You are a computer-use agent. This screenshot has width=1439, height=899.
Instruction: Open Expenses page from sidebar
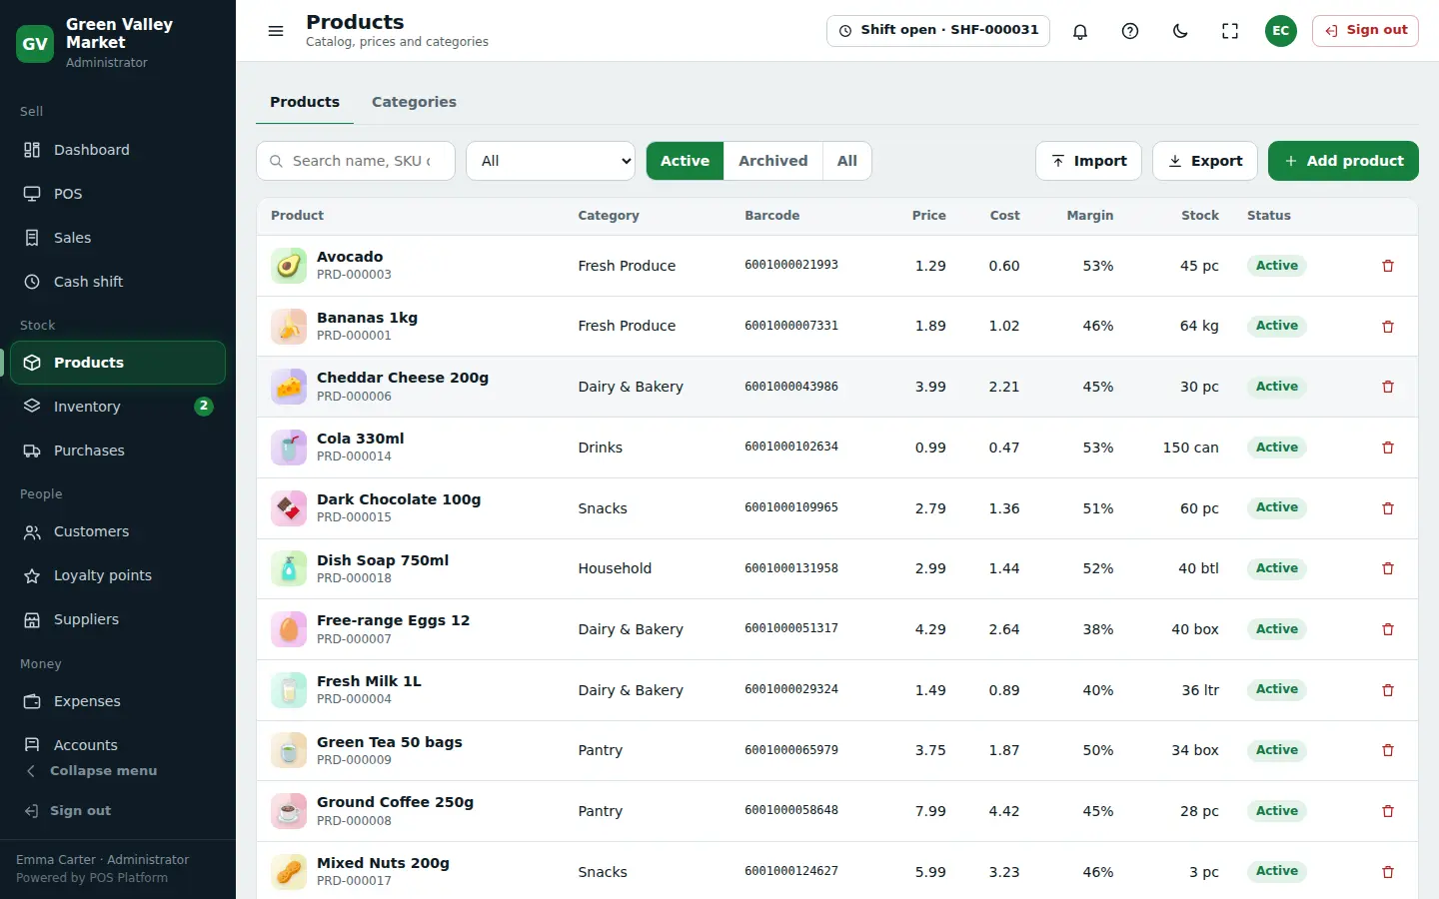tap(118, 701)
